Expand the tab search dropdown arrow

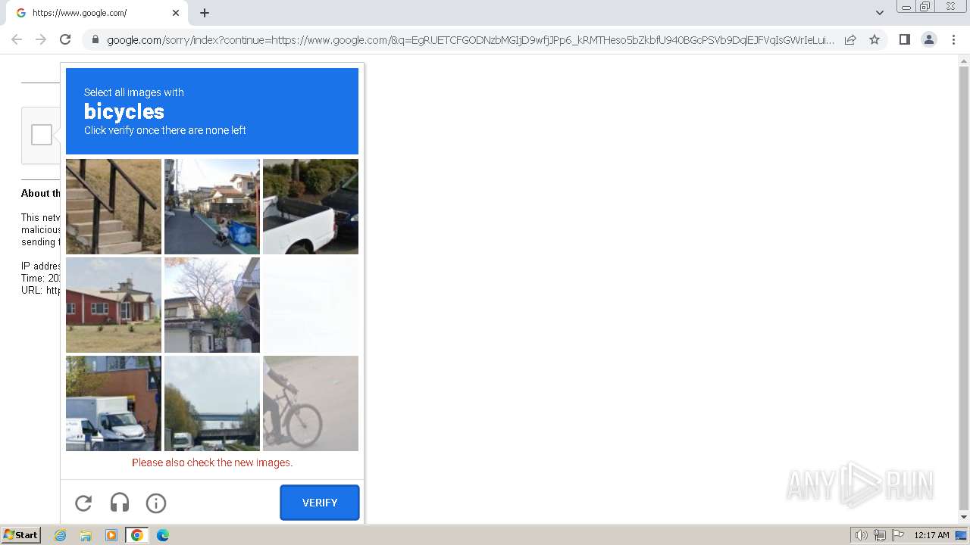coord(879,13)
